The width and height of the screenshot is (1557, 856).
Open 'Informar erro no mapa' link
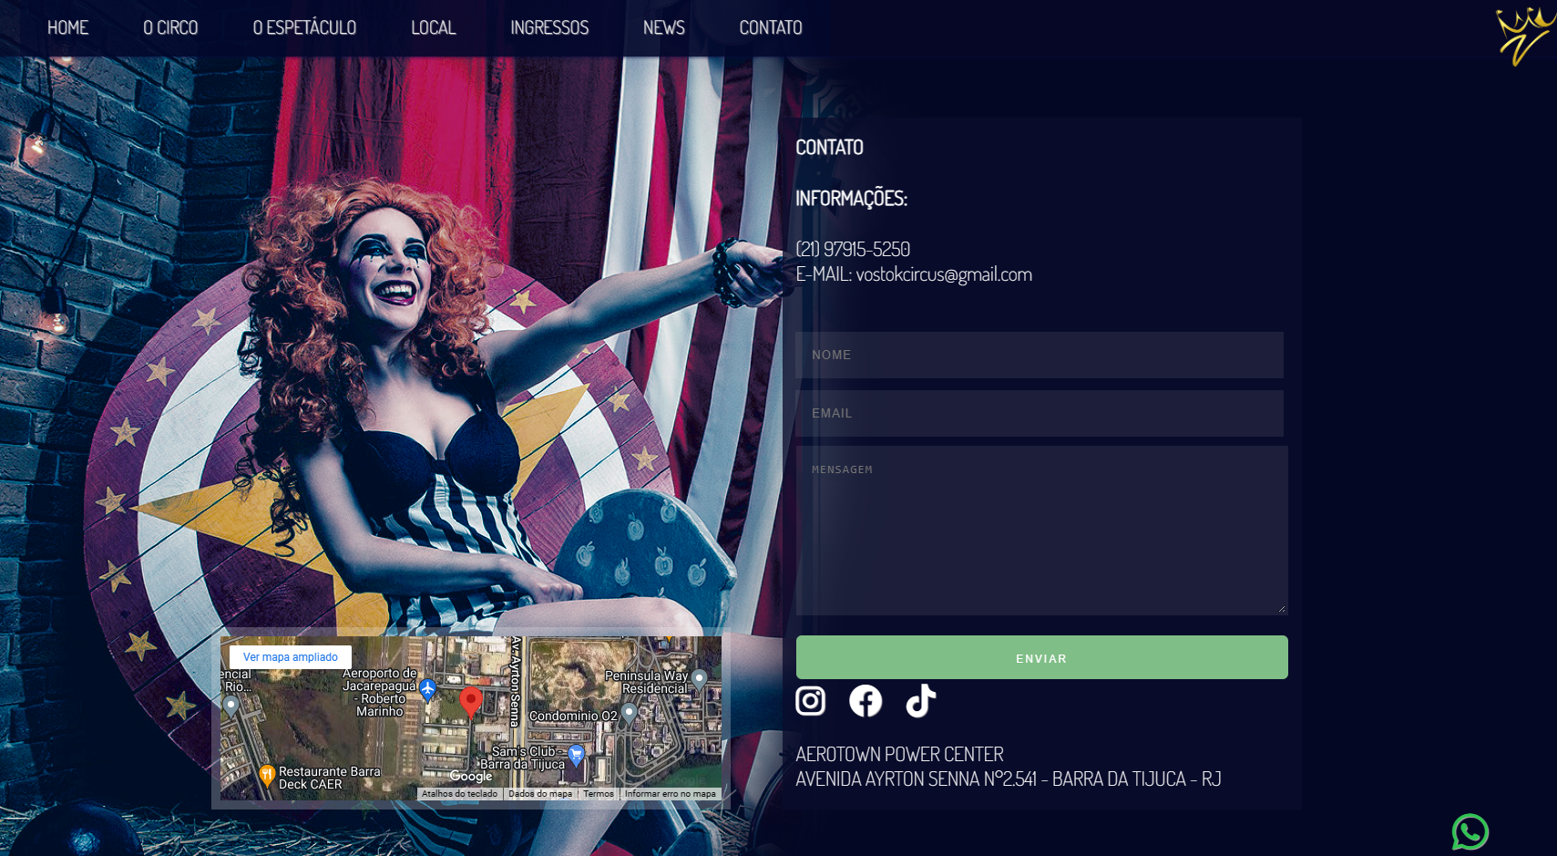click(670, 794)
